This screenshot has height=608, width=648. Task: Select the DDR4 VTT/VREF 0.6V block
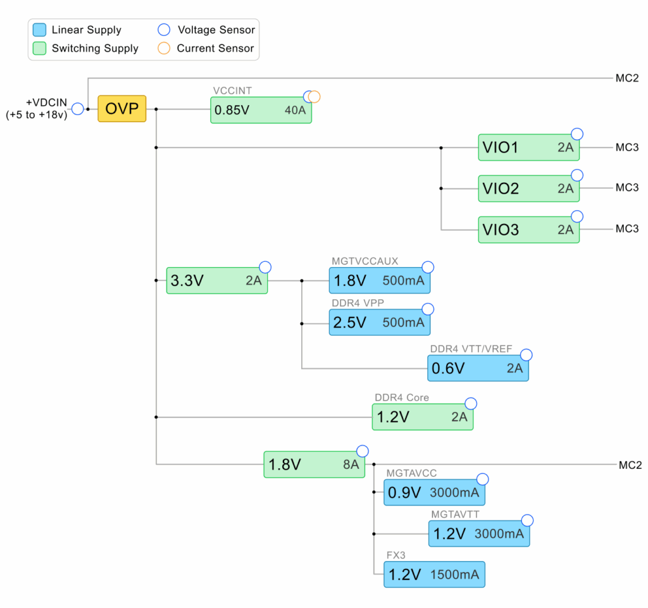478,368
